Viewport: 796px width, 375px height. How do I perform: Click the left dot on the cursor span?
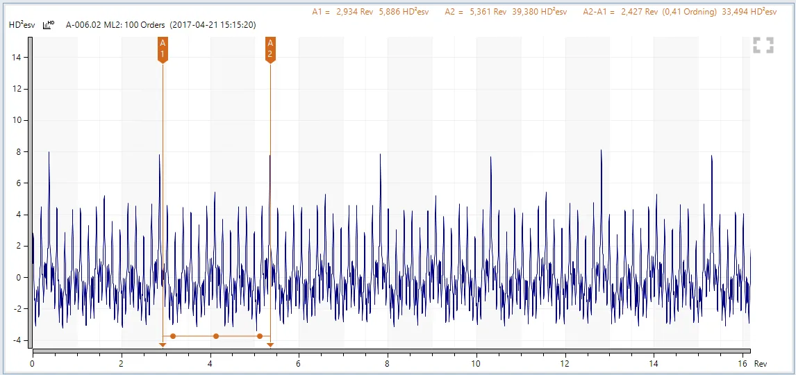pos(173,336)
